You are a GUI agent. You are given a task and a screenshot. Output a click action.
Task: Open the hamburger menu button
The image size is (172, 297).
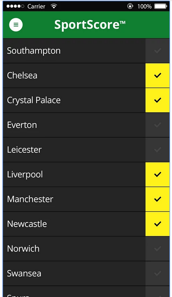point(16,24)
